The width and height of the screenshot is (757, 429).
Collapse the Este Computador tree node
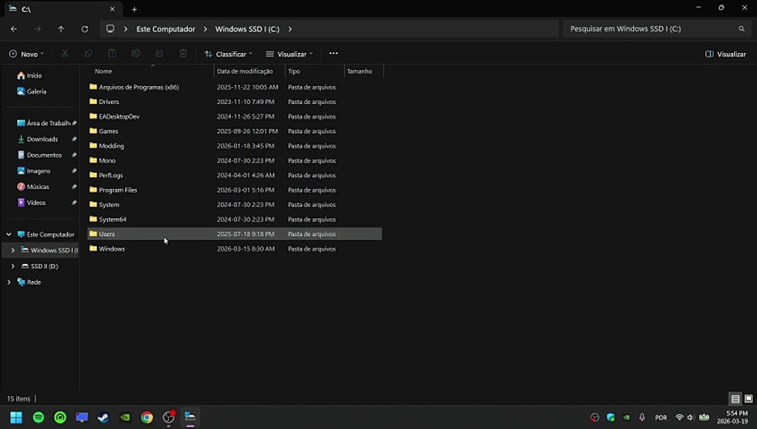[x=8, y=234]
